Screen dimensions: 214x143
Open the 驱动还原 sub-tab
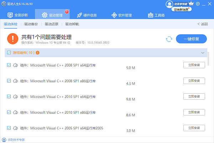(x=52, y=24)
